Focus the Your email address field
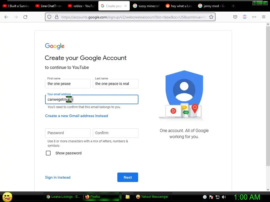The image size is (270, 202). 91,99
